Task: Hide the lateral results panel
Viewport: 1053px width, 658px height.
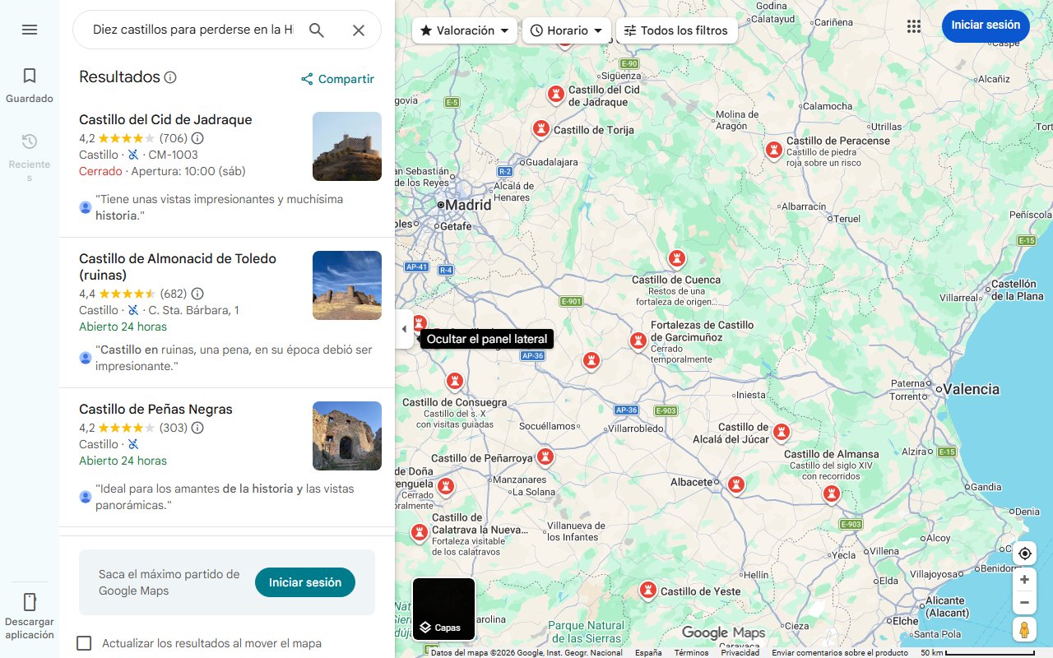Action: [404, 328]
